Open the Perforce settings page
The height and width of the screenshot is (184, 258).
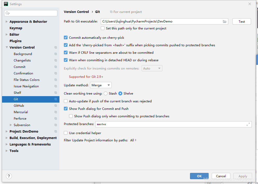pos(20,119)
